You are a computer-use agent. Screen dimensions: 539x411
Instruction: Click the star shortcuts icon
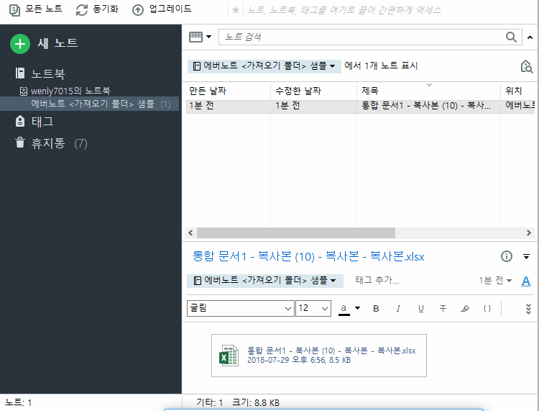(236, 10)
